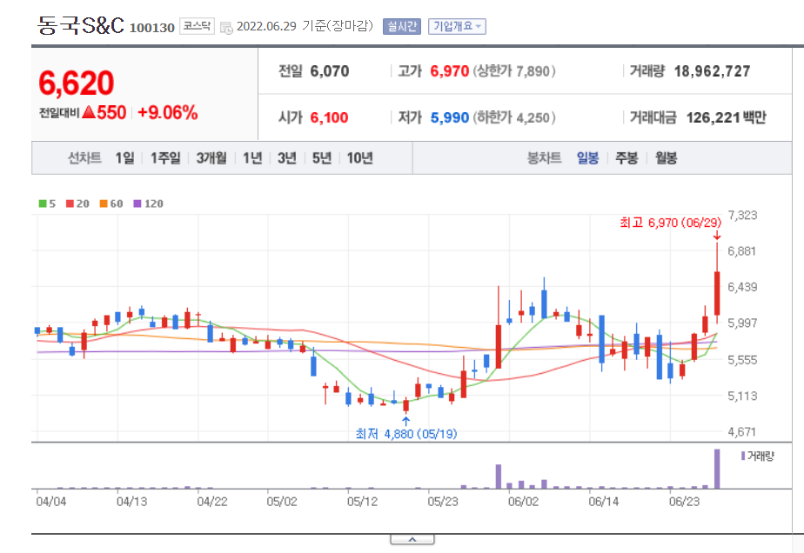Collapse the chart panel with the up chevron
Image resolution: width=804 pixels, height=553 pixels.
pos(412,540)
